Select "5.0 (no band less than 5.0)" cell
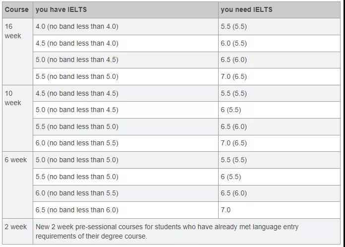Screen dimensions: 345x247 pyautogui.click(x=77, y=160)
